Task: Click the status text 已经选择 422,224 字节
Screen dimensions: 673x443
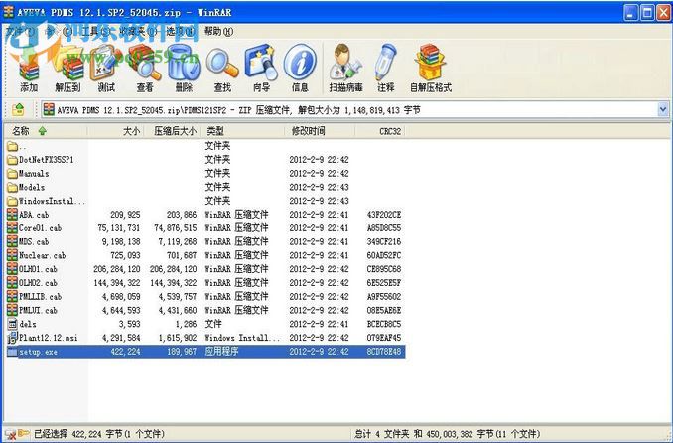Action: [78, 434]
